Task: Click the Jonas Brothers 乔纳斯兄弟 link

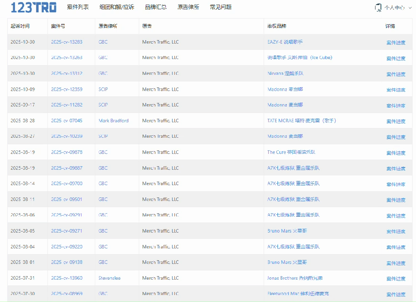Action: click(x=295, y=278)
